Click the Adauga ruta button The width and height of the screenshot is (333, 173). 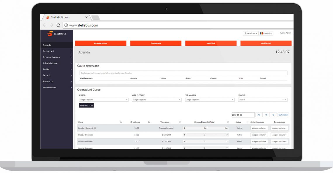point(156,43)
